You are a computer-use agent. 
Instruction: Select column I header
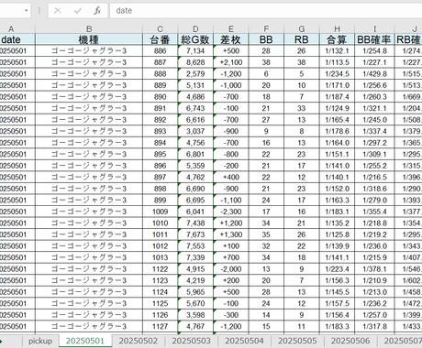[x=374, y=29]
